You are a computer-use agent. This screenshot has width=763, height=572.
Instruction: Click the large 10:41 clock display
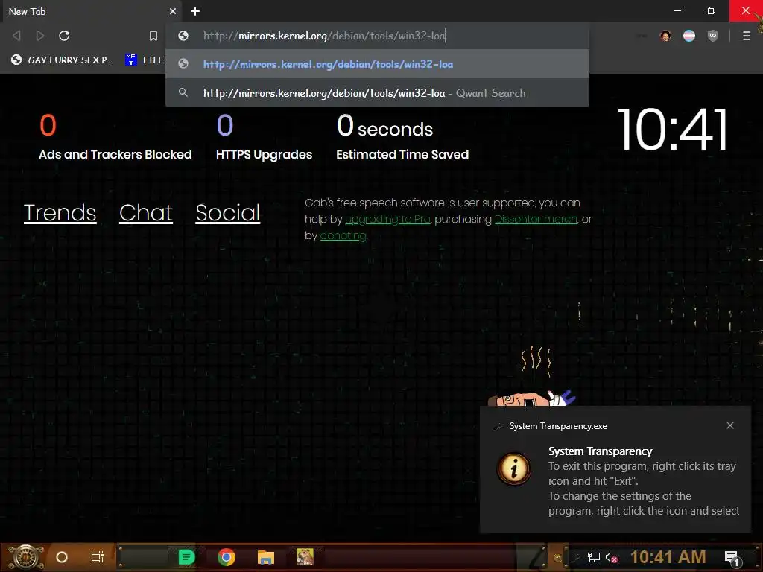[672, 130]
